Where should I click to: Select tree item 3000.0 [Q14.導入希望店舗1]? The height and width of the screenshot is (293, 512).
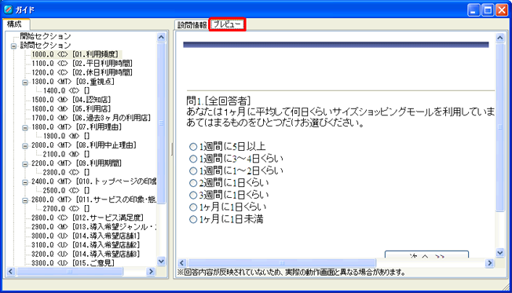[86, 236]
